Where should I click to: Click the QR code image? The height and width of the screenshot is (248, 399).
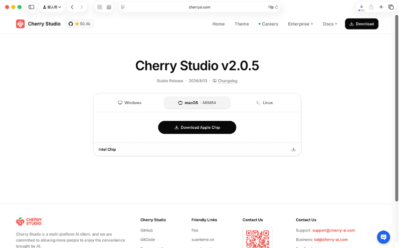(257, 238)
